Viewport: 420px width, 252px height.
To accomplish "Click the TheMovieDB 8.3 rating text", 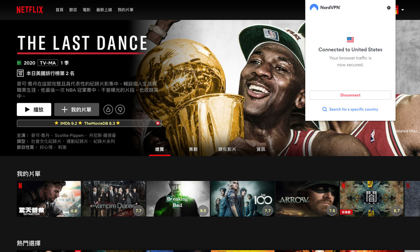I will pyautogui.click(x=99, y=123).
